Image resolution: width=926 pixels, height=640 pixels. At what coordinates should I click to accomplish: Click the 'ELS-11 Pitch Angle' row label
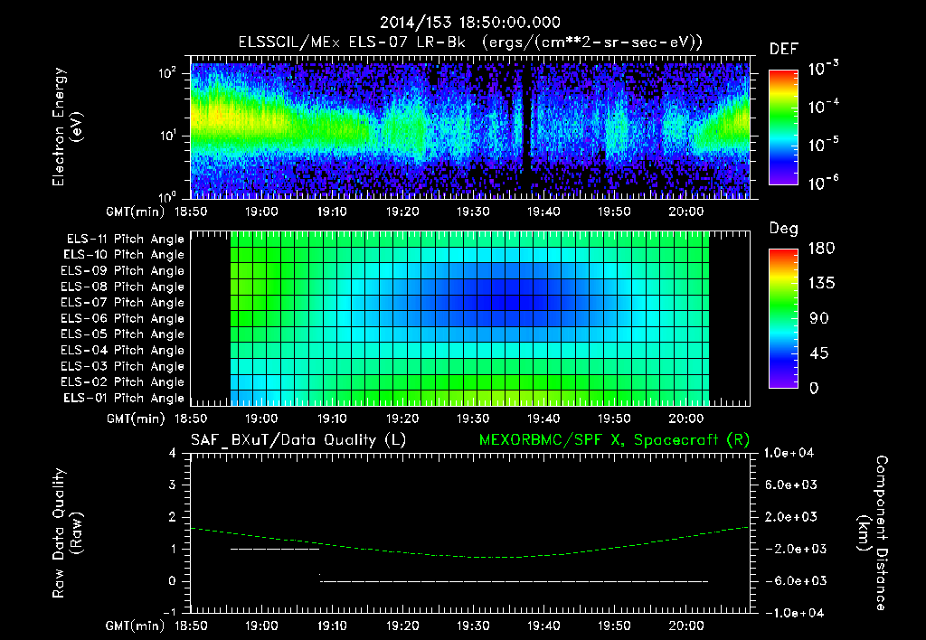click(125, 240)
